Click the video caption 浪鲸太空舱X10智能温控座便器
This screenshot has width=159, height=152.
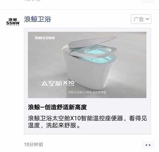click(87, 92)
